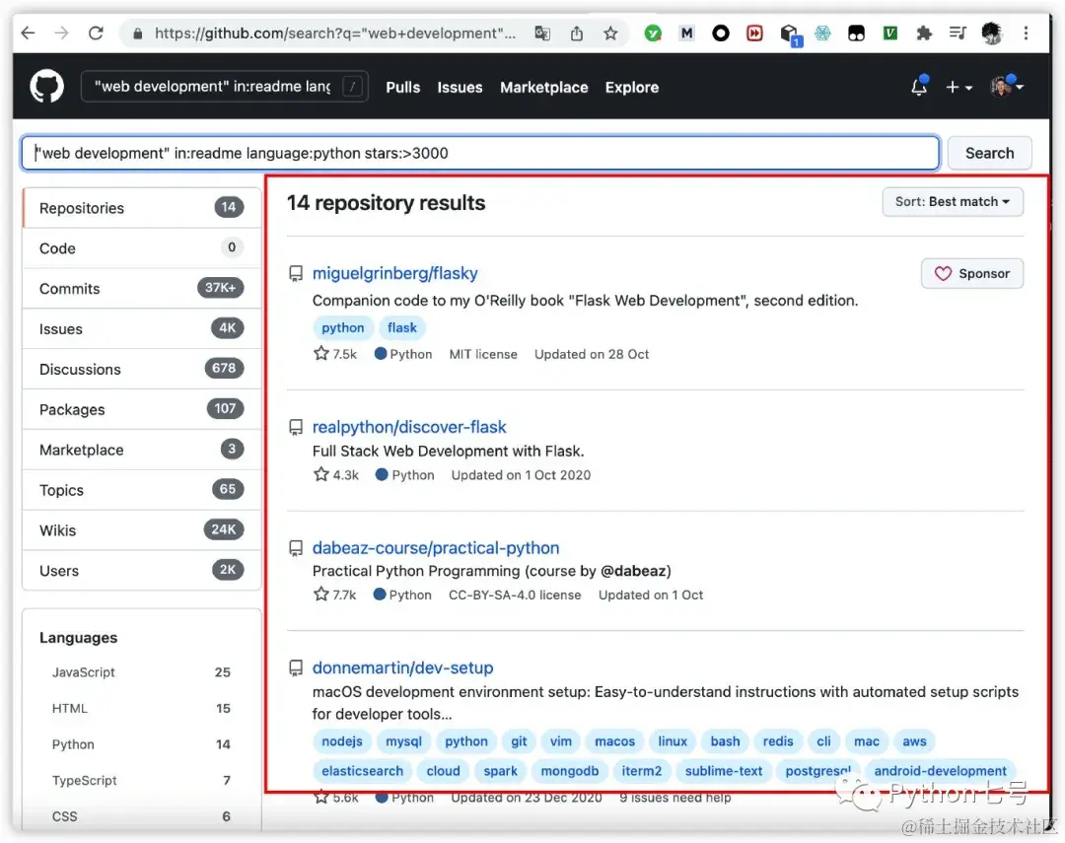This screenshot has width=1065, height=843.
Task: Click the 7.7k star count on practical-python
Action: (335, 595)
